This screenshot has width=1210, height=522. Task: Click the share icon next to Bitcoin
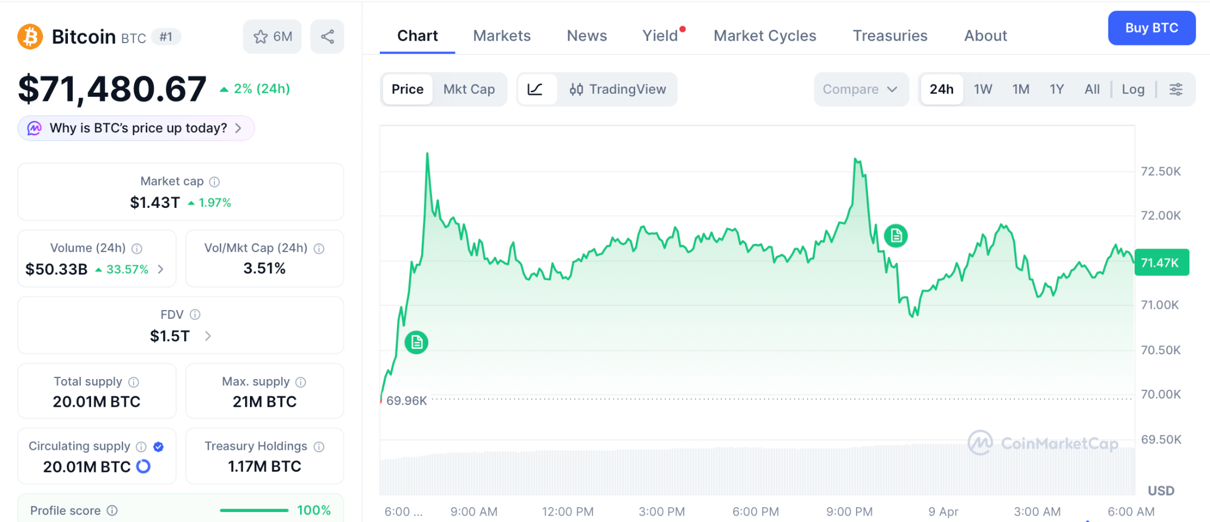pyautogui.click(x=327, y=37)
